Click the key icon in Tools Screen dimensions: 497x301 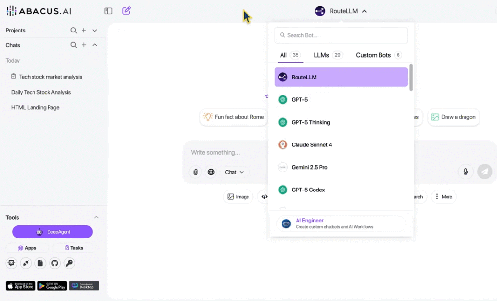pyautogui.click(x=69, y=263)
